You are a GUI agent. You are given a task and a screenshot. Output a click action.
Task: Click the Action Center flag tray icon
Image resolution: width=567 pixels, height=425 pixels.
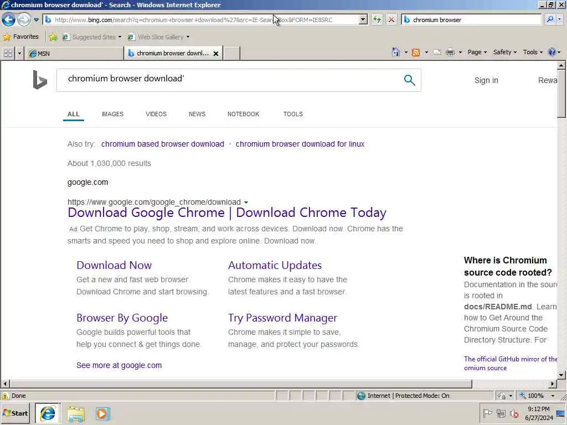(487, 413)
